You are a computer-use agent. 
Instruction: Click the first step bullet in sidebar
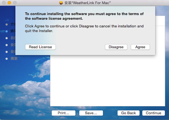click(x=6, y=24)
